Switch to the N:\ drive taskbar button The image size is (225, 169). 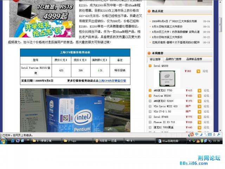point(140,141)
